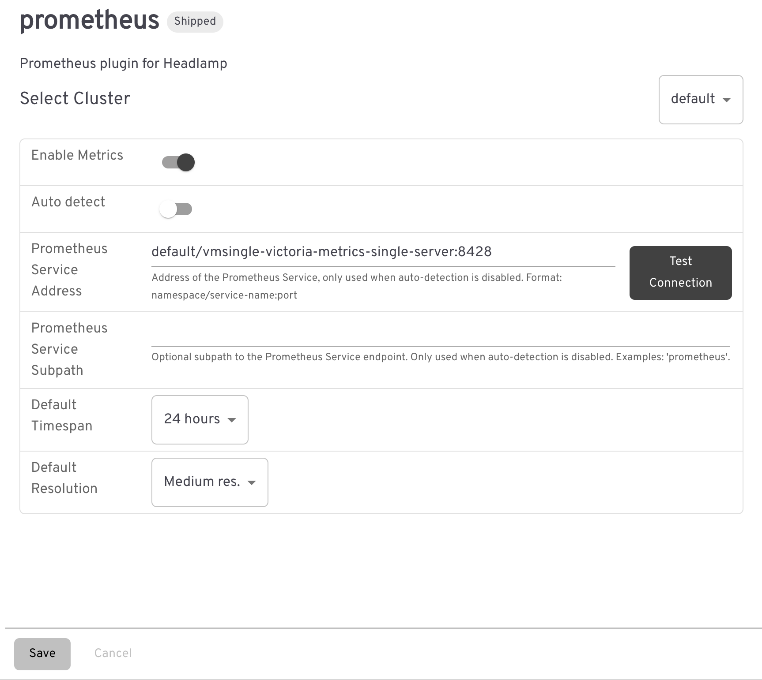Toggle Auto detect to enabled state
Screen dimensions: 762x680
tap(175, 209)
